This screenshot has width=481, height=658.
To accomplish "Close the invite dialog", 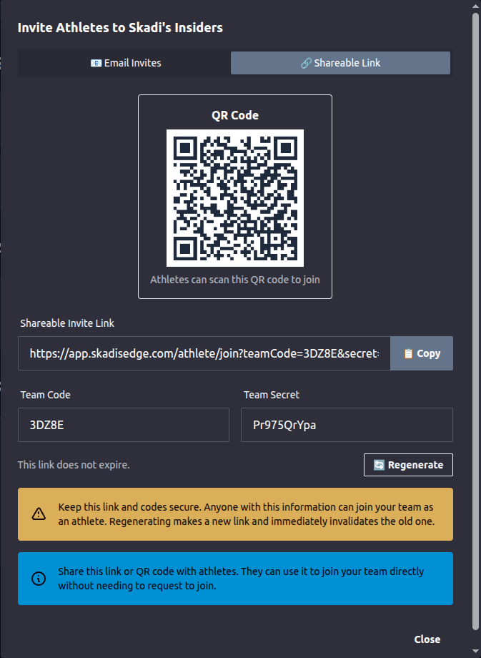I will pyautogui.click(x=427, y=639).
